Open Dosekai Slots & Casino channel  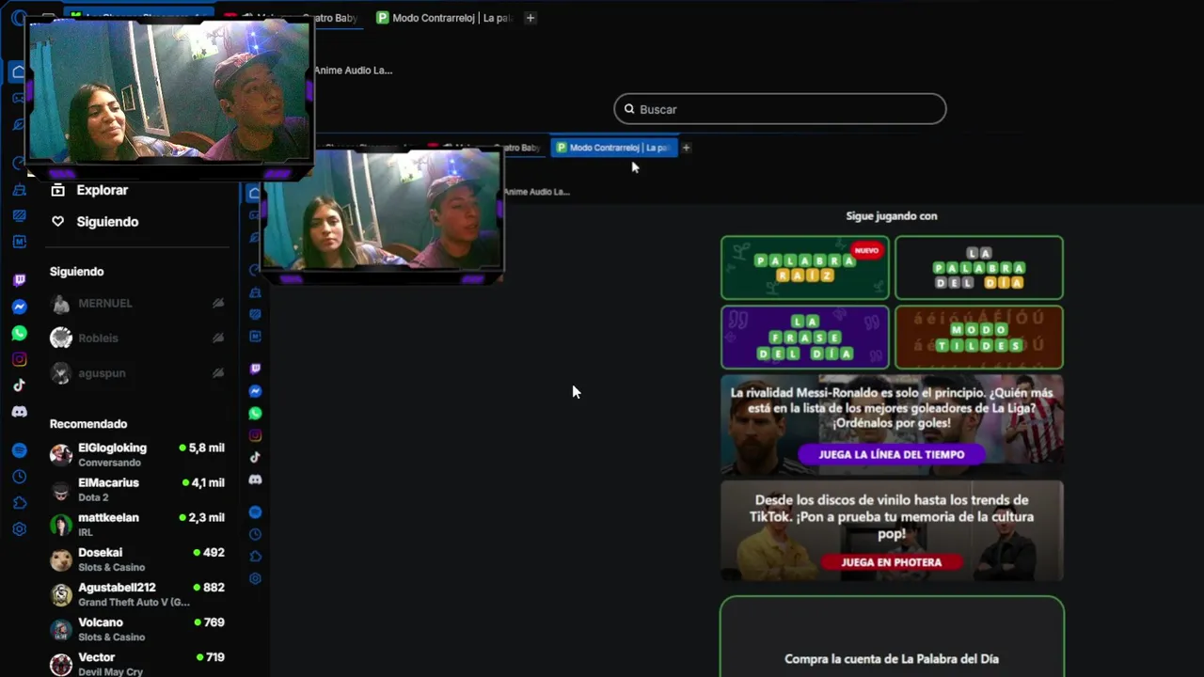pyautogui.click(x=139, y=559)
